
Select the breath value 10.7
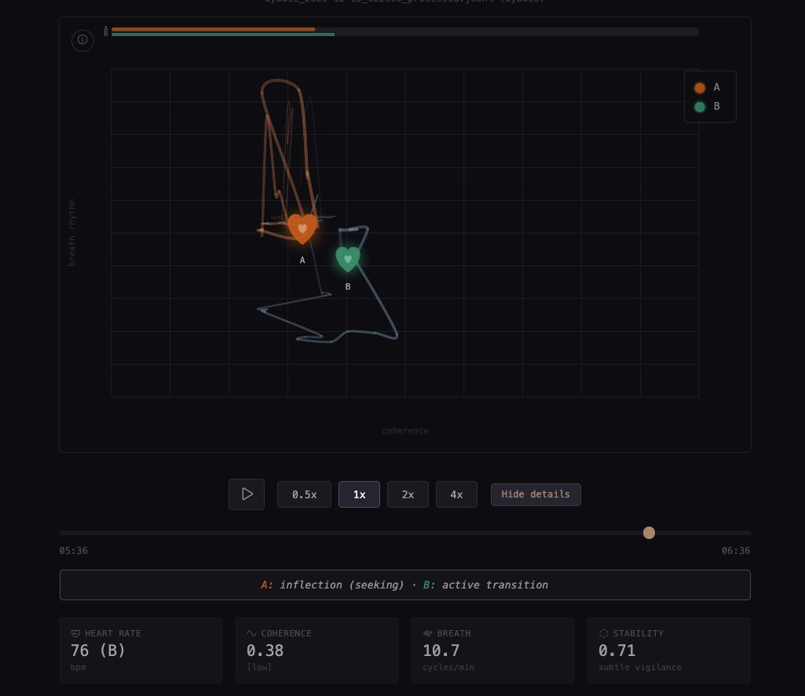click(x=441, y=650)
